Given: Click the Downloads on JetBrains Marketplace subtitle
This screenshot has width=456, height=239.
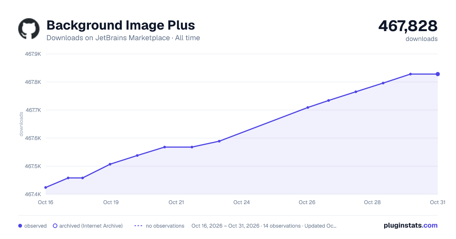Looking at the screenshot, I should click(x=123, y=38).
